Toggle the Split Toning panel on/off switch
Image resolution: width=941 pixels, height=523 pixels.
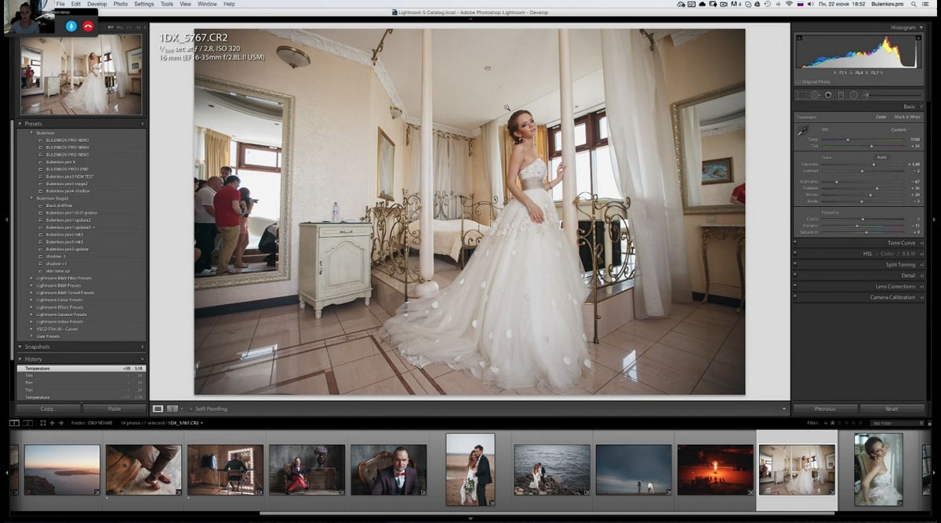click(795, 265)
